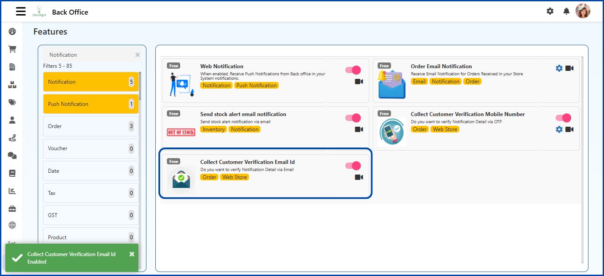
Task: Click the Back Office title in the header
Action: tap(70, 12)
